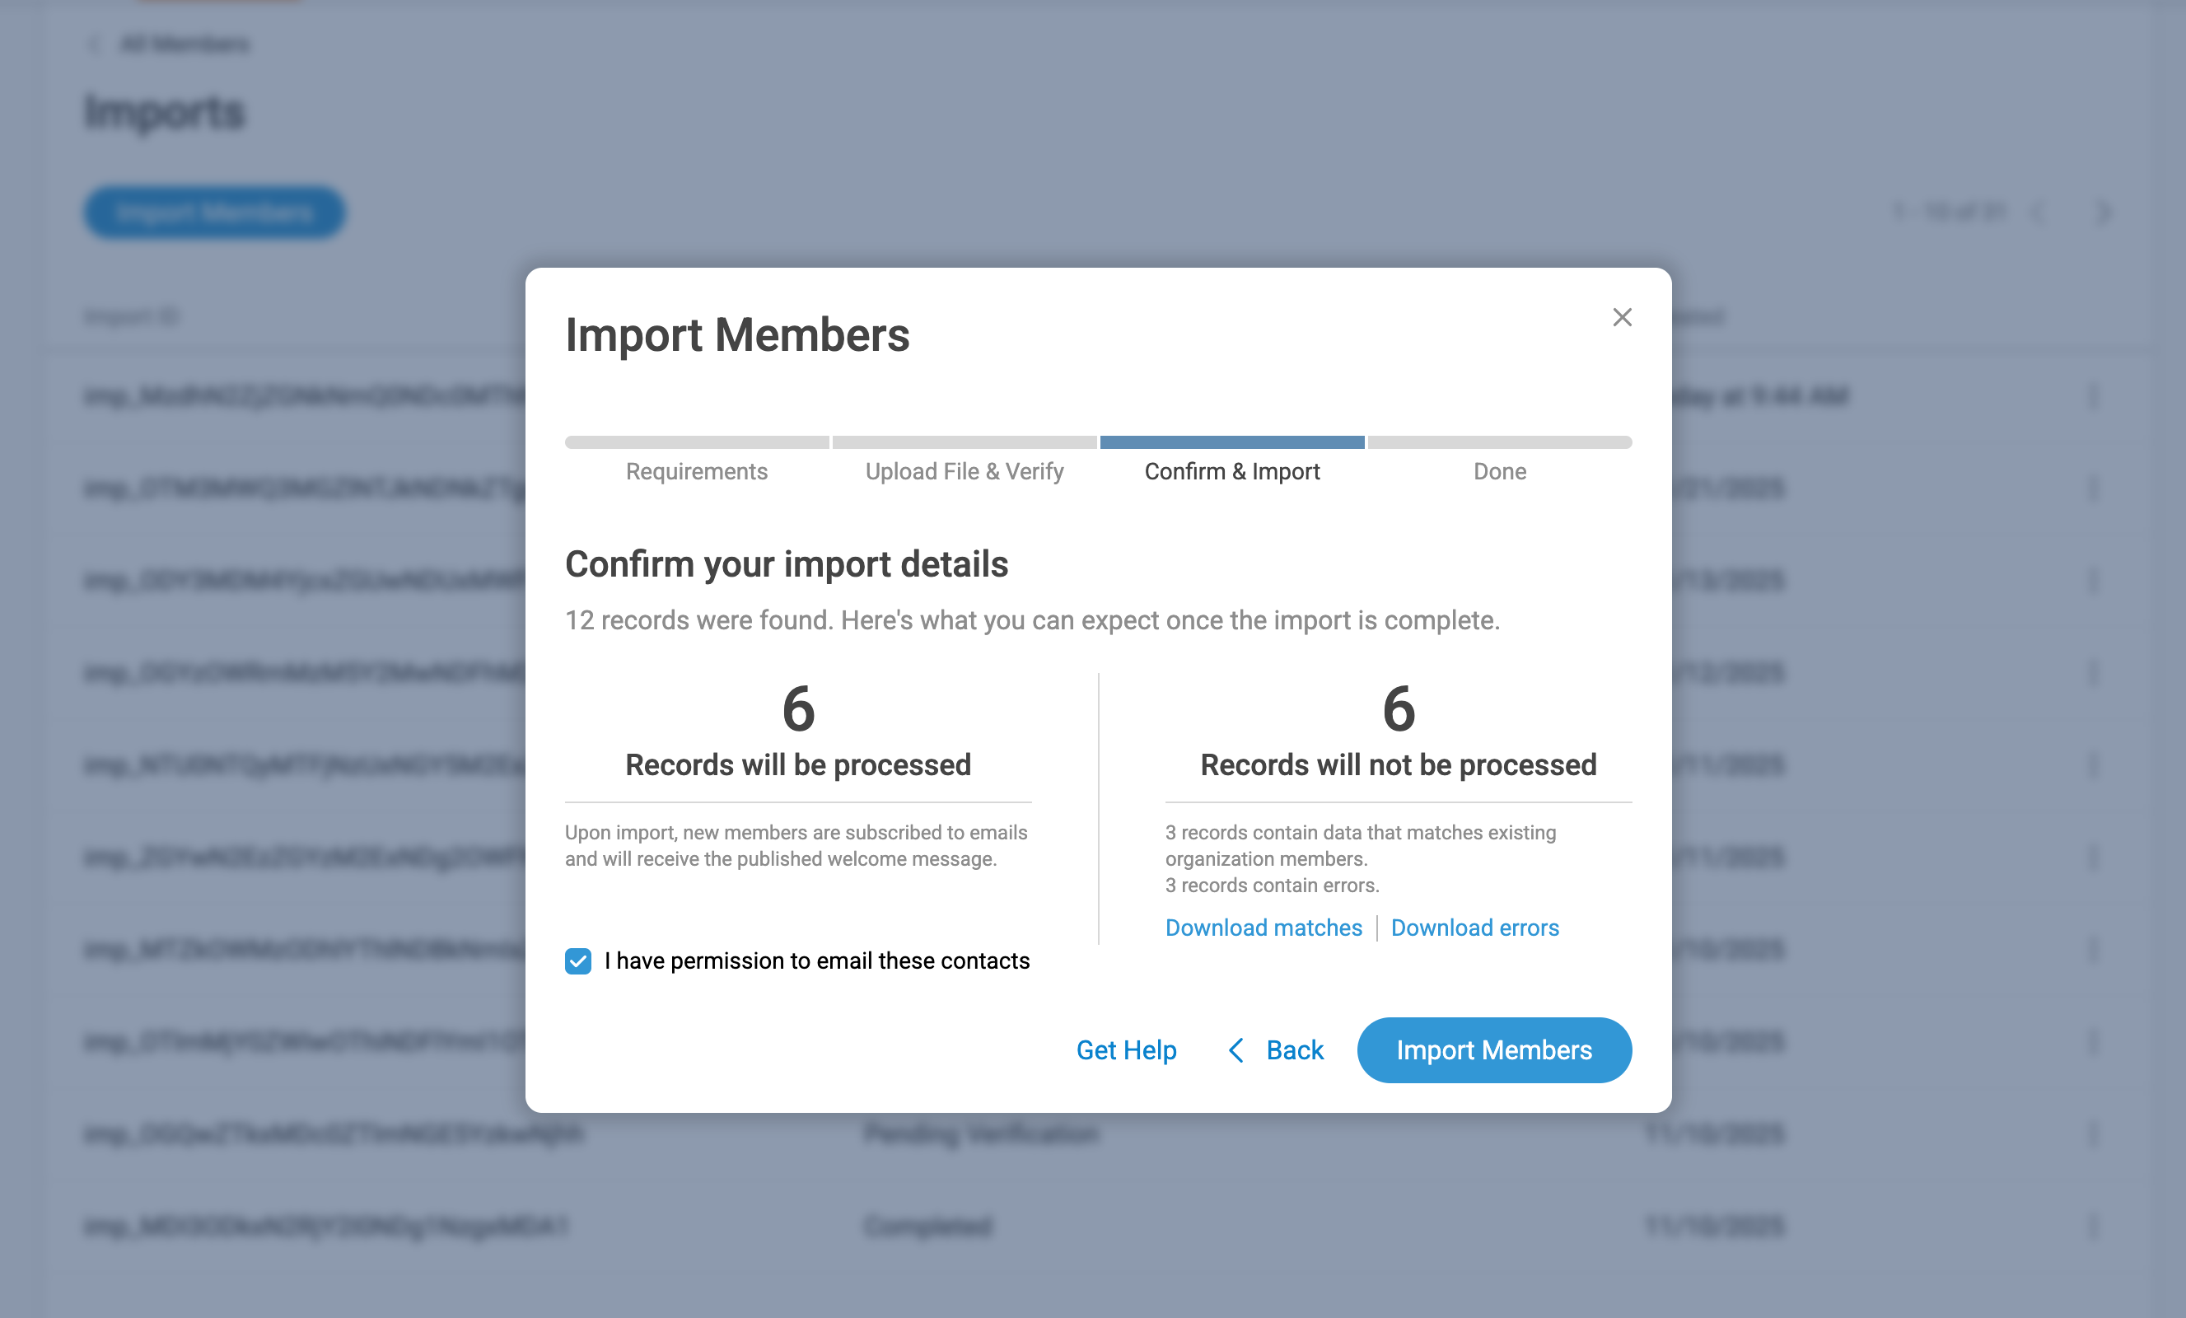Screen dimensions: 2186x1318
Task: Select the Done step label
Action: coord(1500,471)
